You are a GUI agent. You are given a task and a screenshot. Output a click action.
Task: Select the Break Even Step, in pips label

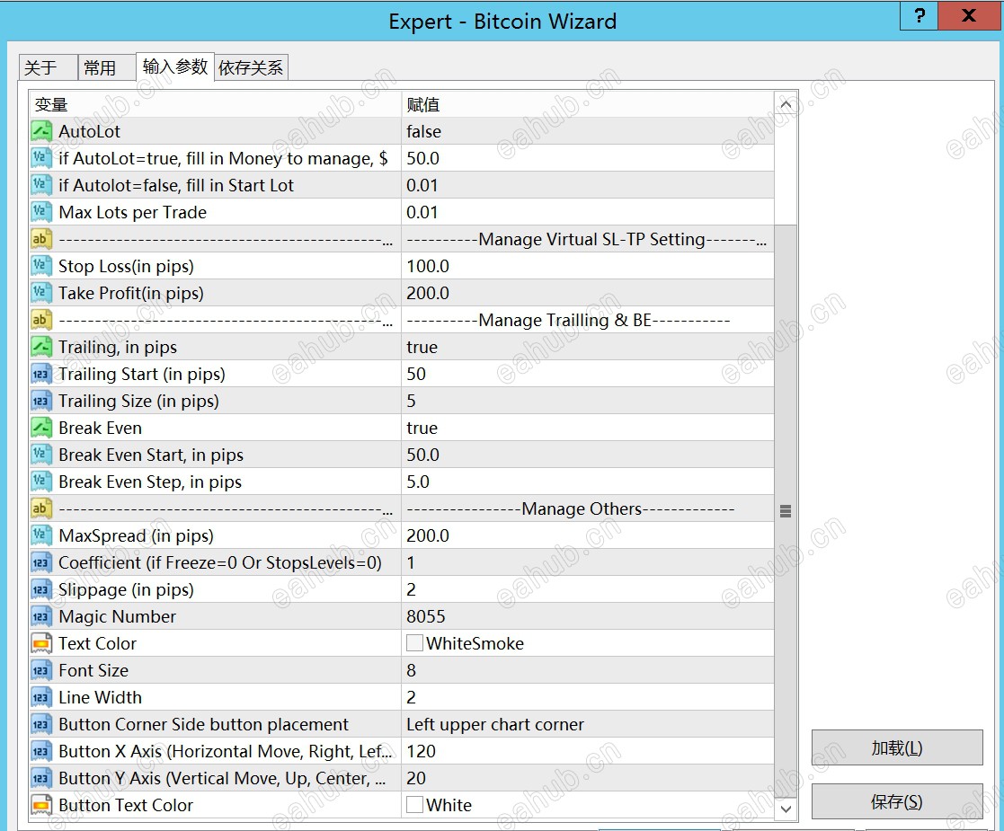tap(150, 482)
